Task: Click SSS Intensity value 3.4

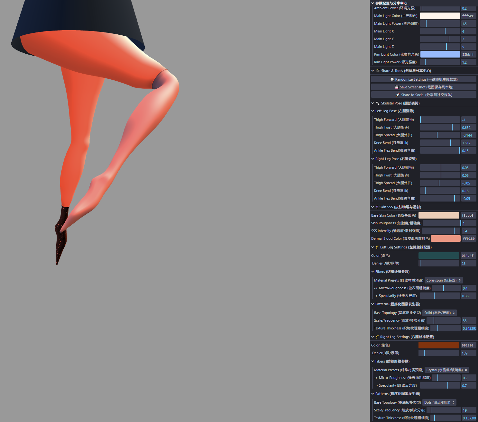Action: point(469,231)
